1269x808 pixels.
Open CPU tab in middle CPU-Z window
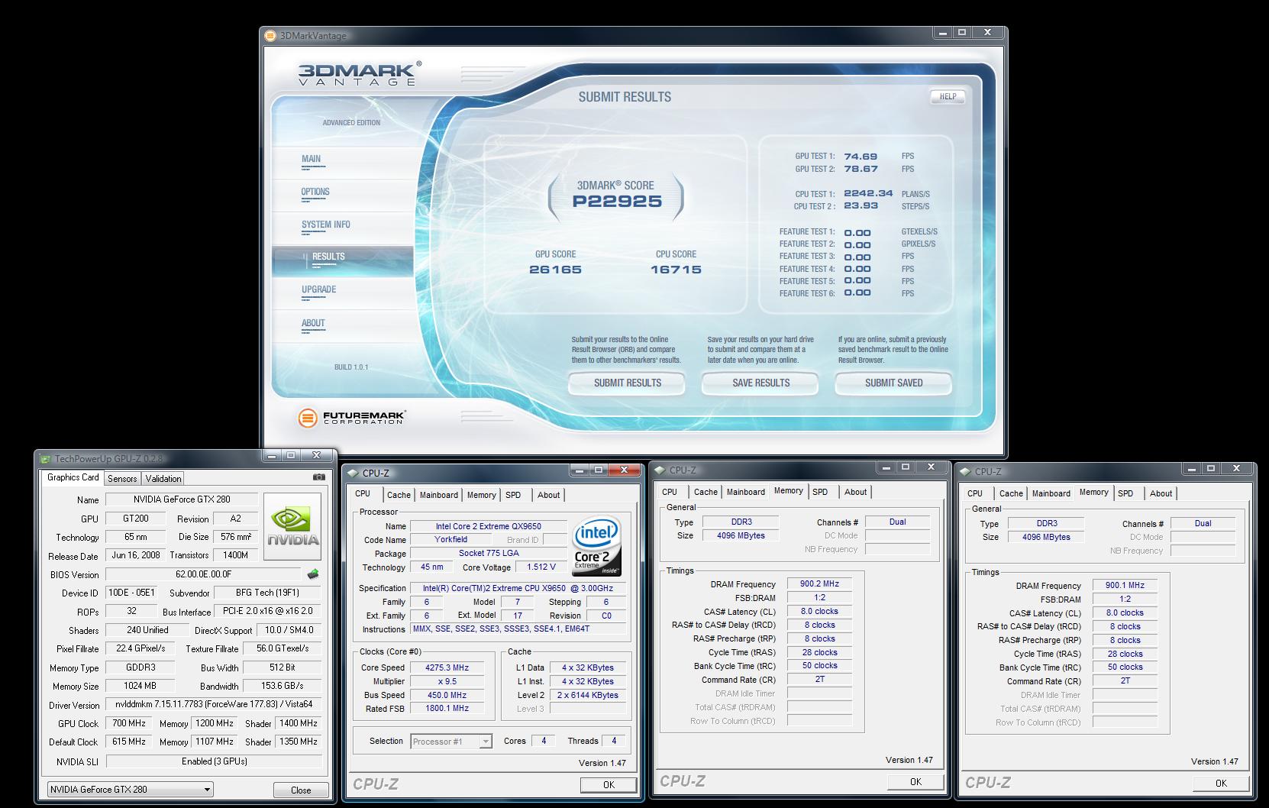[670, 492]
